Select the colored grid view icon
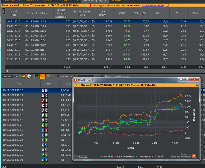205x168 pixels. pos(37,76)
